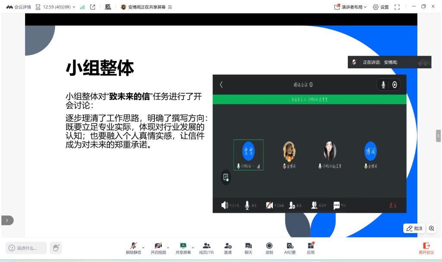Click the raise hand icon
Viewport: 442px width, 262px height.
[x=55, y=248]
